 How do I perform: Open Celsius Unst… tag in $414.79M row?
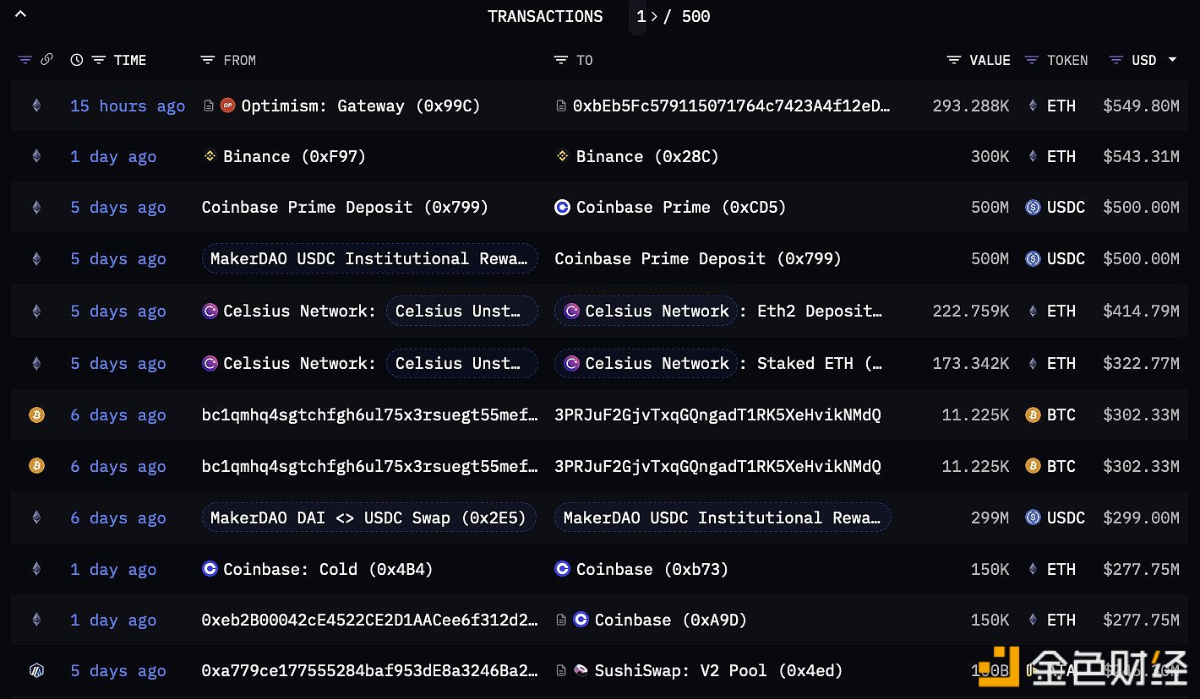[461, 311]
